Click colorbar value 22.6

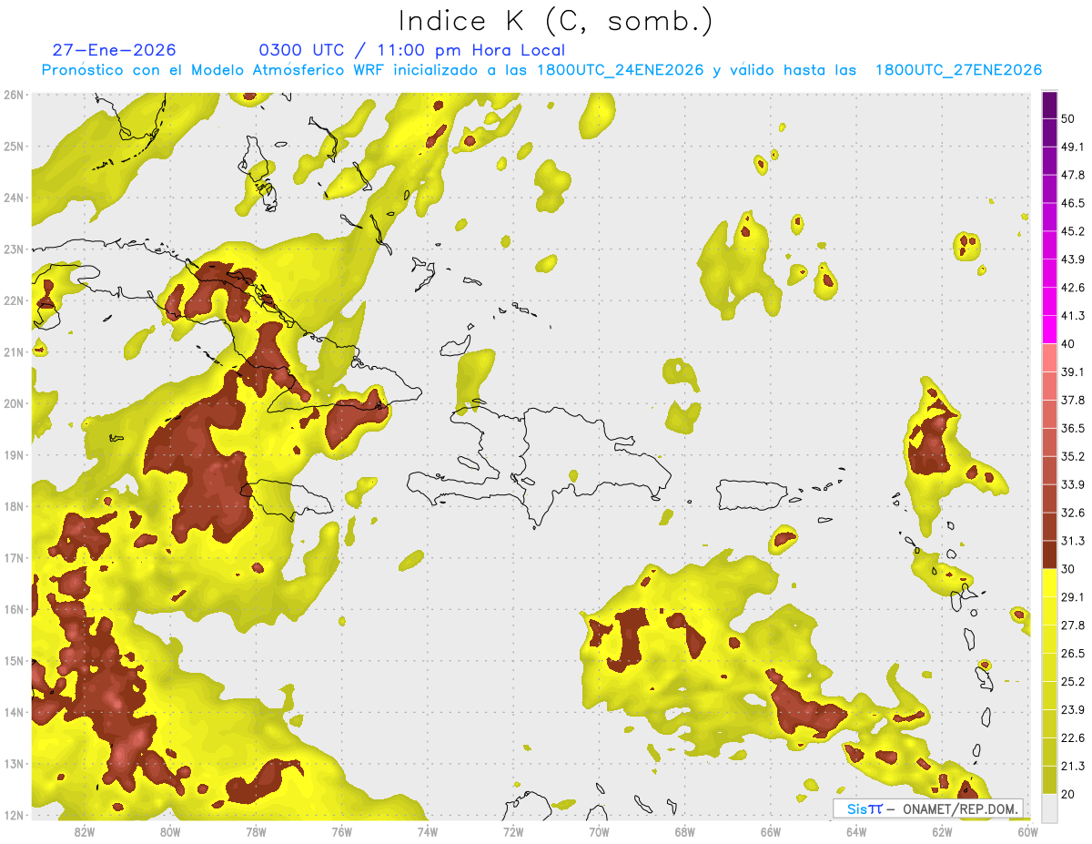tap(1073, 738)
